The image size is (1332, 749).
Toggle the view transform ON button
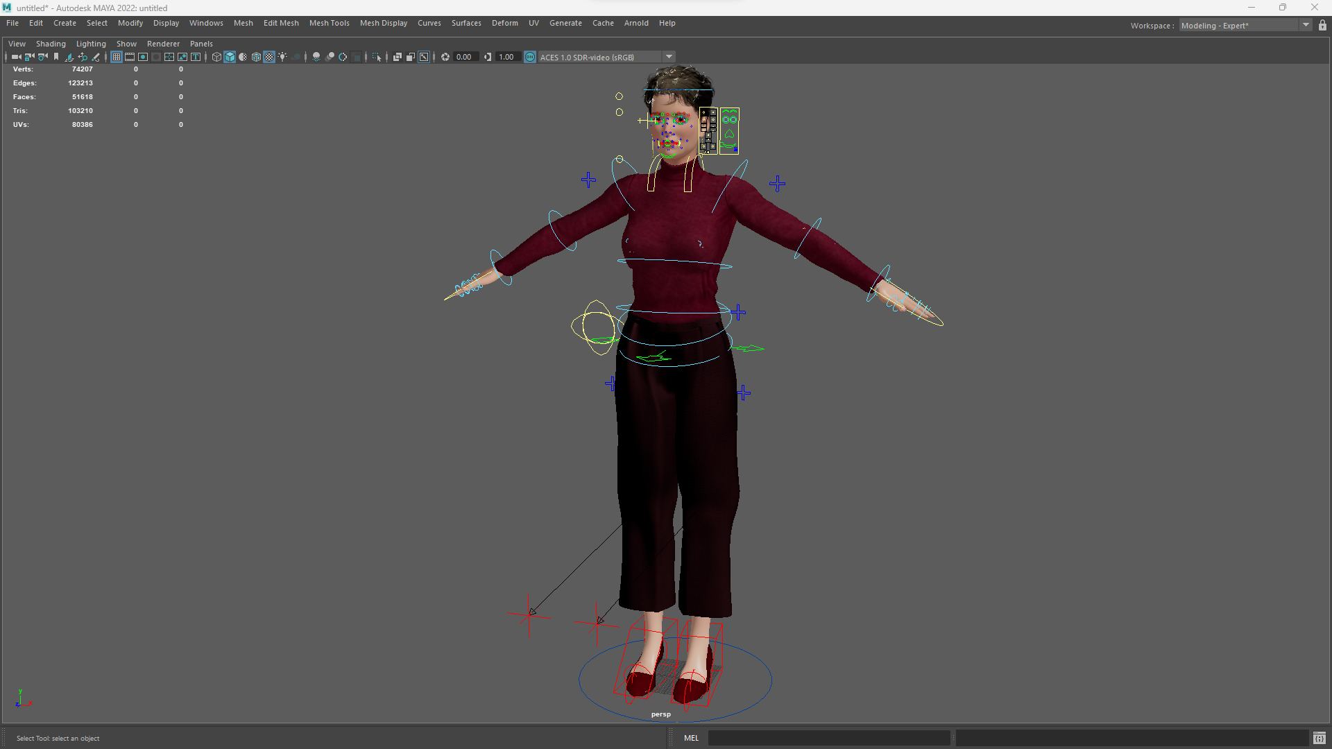pyautogui.click(x=530, y=57)
